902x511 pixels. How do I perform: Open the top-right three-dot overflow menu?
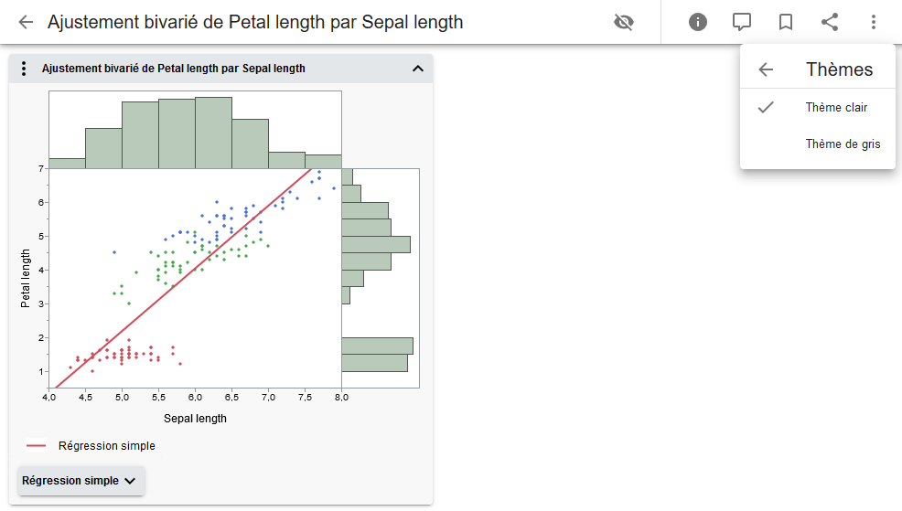pyautogui.click(x=874, y=22)
